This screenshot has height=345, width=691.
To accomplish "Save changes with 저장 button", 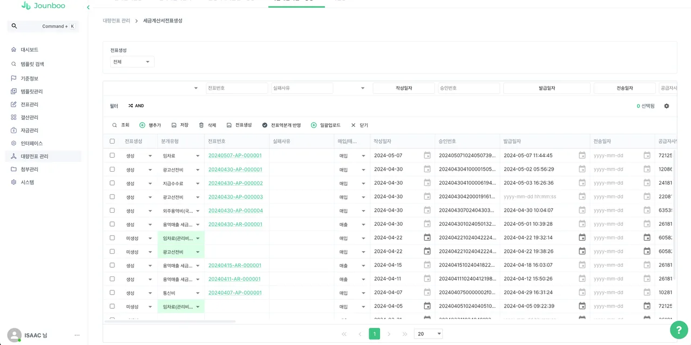I will click(180, 125).
